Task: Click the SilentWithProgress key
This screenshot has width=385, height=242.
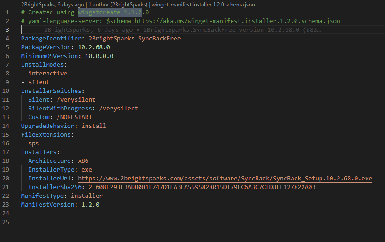Action: [x=60, y=109]
